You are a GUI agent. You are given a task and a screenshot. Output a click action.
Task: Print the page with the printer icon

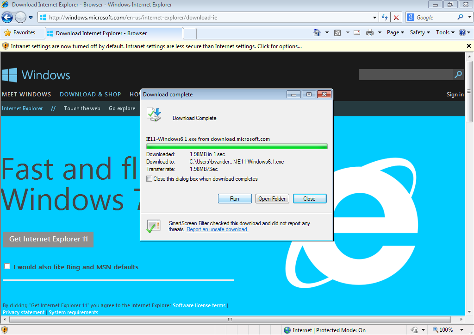[x=370, y=33]
